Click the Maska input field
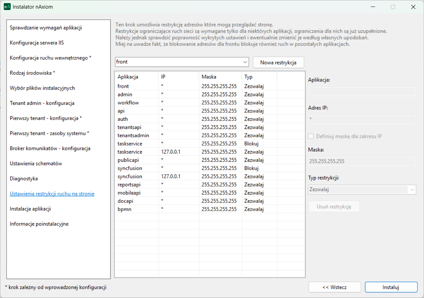The height and width of the screenshot is (298, 424). [x=362, y=161]
